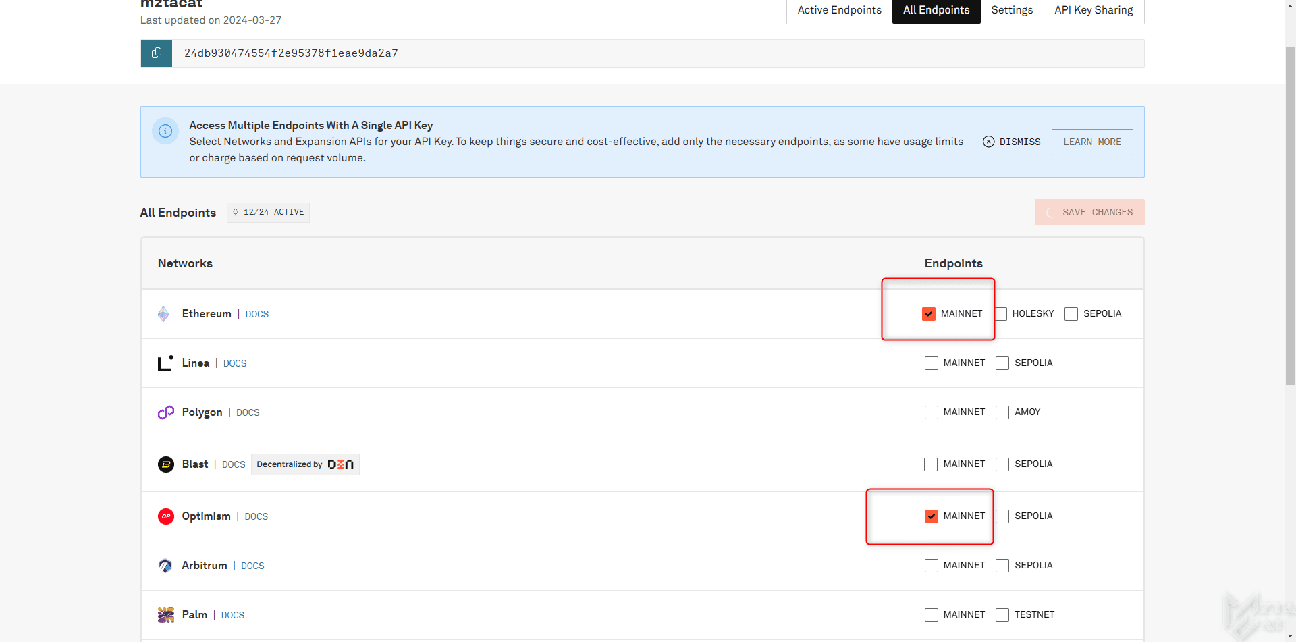Dismiss the multiple endpoints info banner

(1012, 142)
